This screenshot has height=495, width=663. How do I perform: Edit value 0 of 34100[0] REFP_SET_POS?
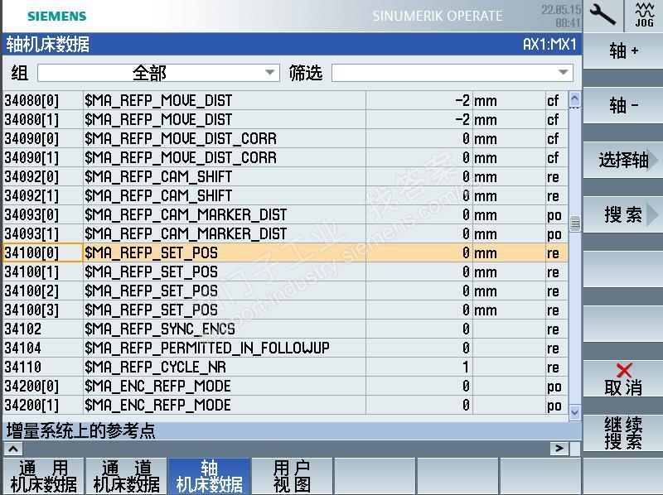[419, 252]
